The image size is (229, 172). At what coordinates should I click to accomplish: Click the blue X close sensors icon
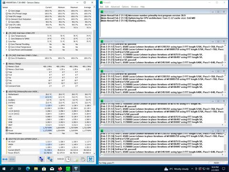coord(91,159)
